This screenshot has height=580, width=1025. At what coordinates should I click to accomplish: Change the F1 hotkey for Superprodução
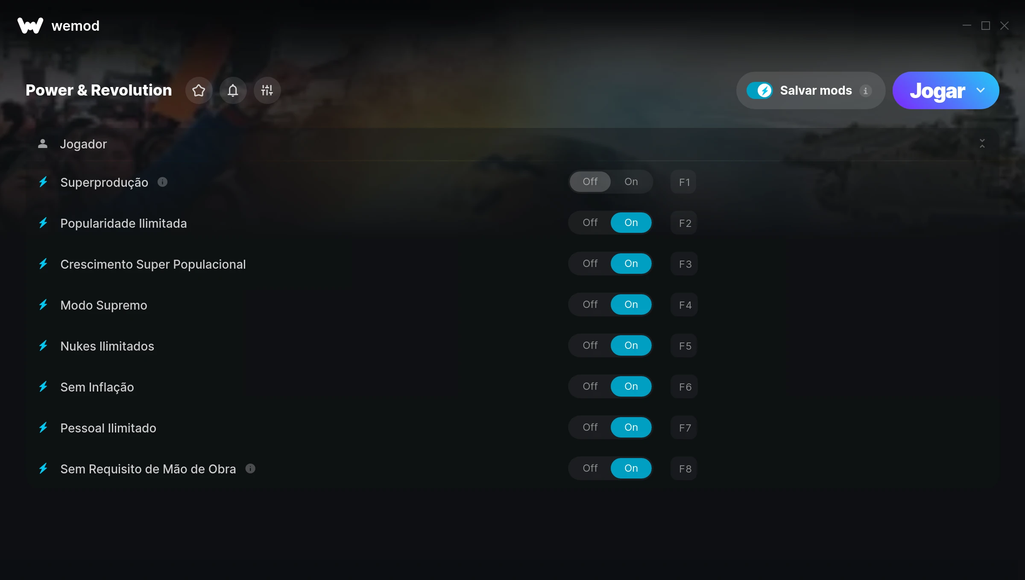point(684,182)
